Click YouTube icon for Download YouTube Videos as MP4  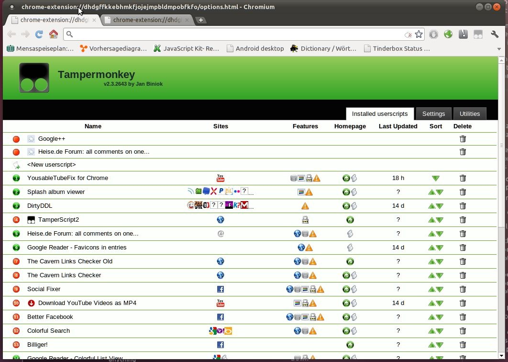click(x=221, y=303)
